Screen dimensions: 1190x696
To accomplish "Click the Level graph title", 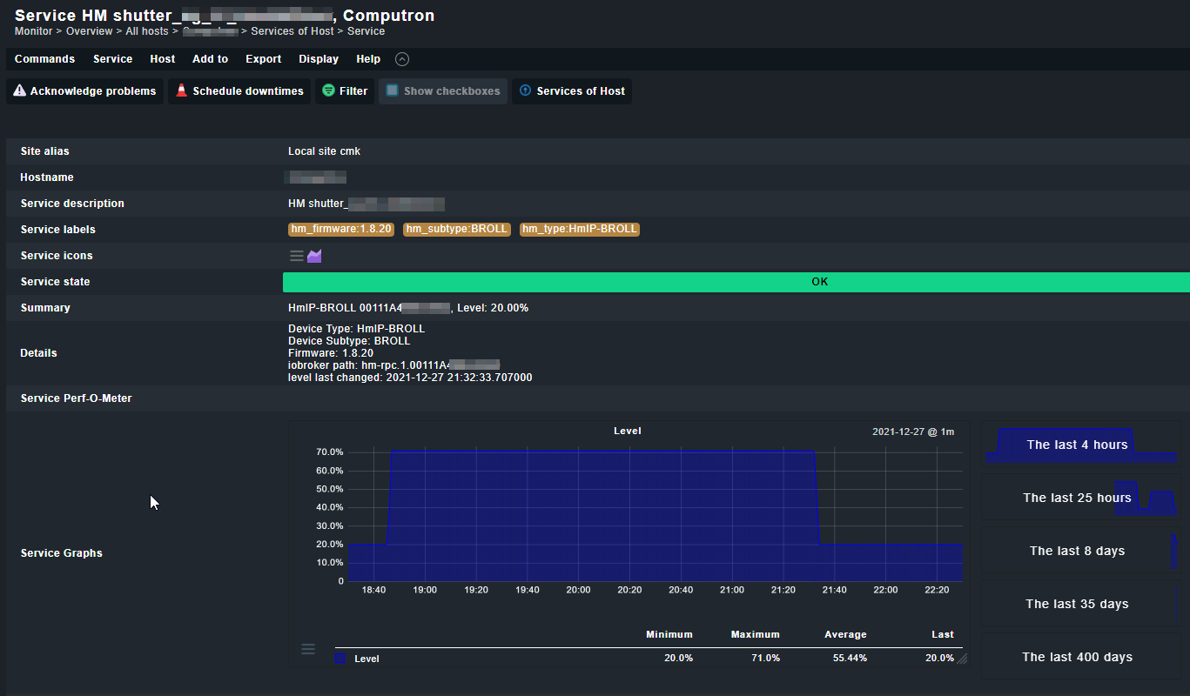I will tap(627, 432).
